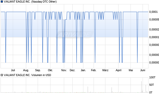Select the 'VALIANT EAGLE INC. Volumen in USD' title
This screenshot has height=95, width=159.
(27, 75)
